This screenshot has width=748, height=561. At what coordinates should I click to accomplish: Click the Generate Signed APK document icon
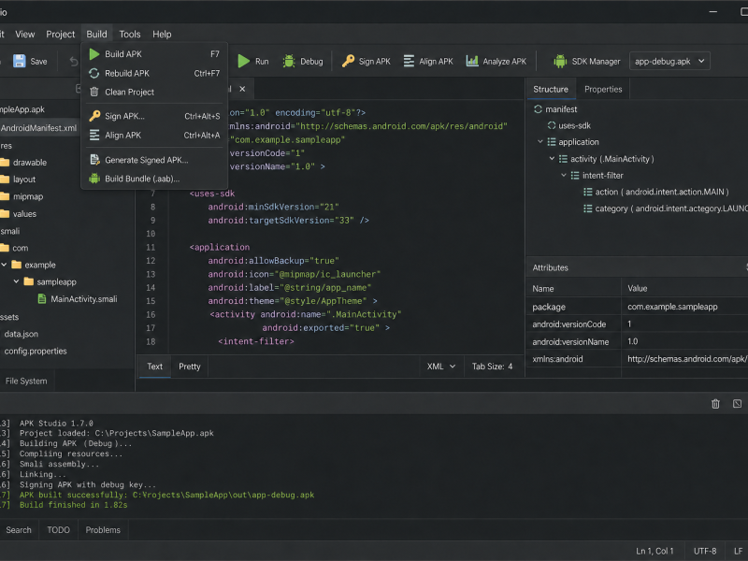click(94, 160)
